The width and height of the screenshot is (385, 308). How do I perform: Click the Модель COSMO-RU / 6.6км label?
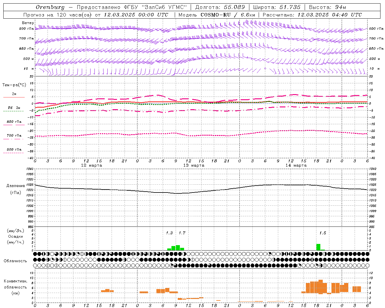pyautogui.click(x=217, y=15)
